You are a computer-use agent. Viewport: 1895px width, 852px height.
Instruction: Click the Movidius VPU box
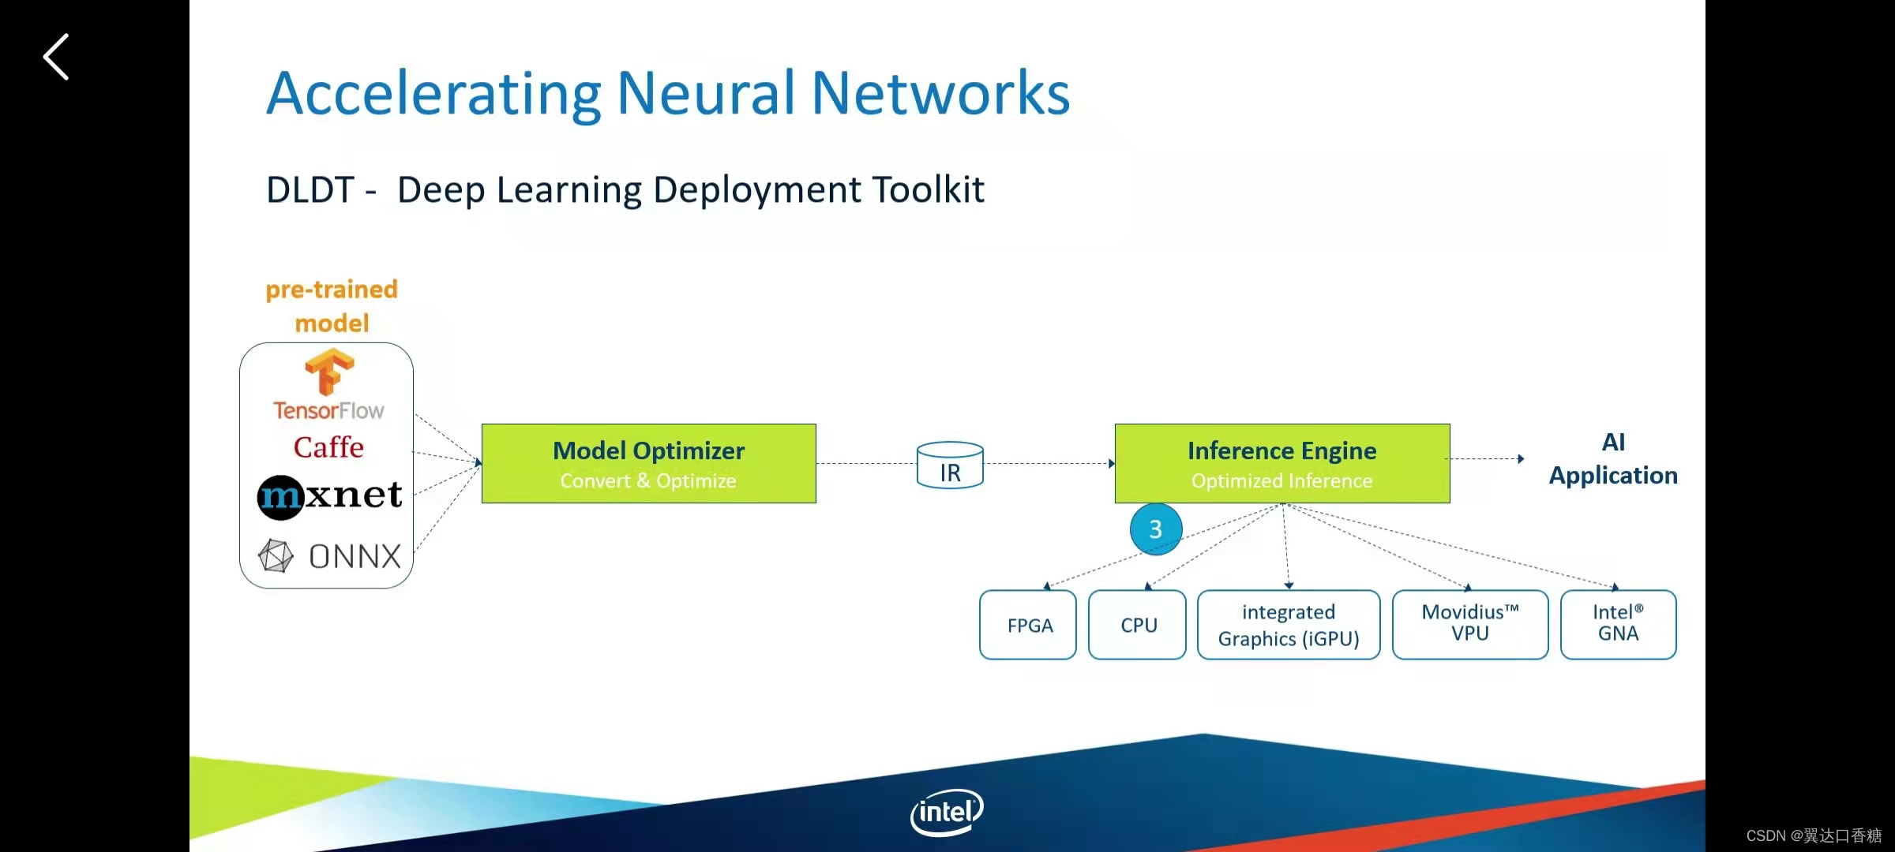click(1470, 625)
